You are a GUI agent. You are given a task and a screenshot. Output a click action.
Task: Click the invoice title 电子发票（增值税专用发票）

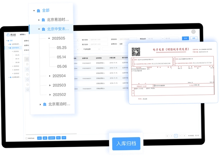tap(171, 49)
